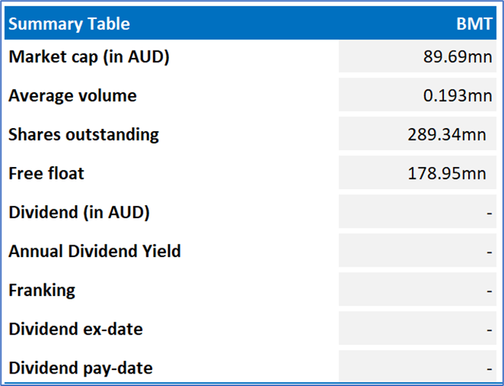
Task: Click the Dividend pay-date label
Action: [x=80, y=368]
